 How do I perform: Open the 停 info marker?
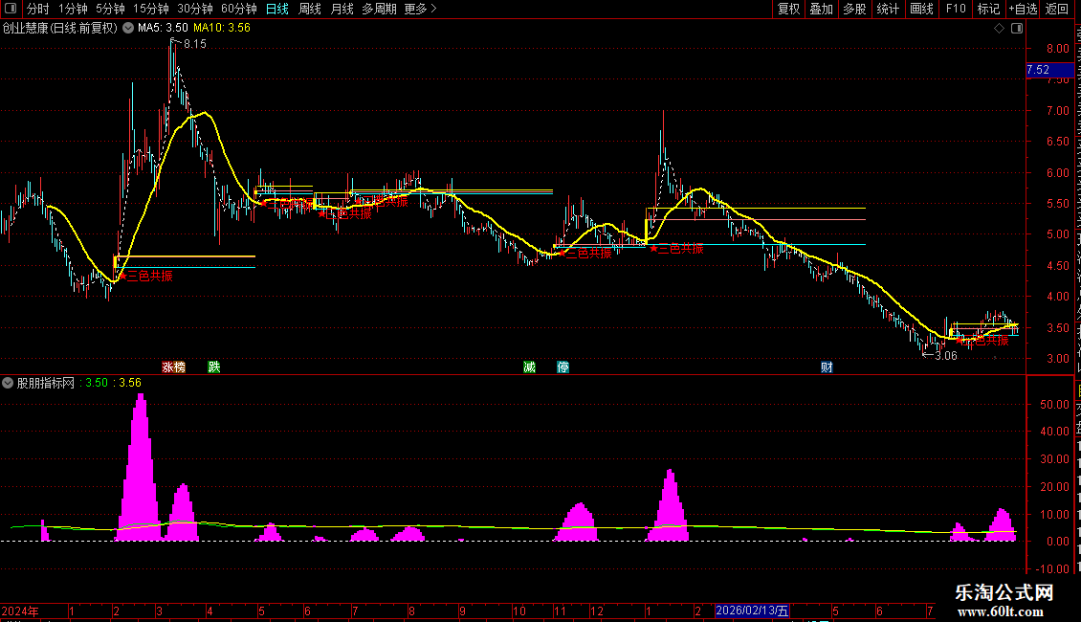[x=563, y=367]
